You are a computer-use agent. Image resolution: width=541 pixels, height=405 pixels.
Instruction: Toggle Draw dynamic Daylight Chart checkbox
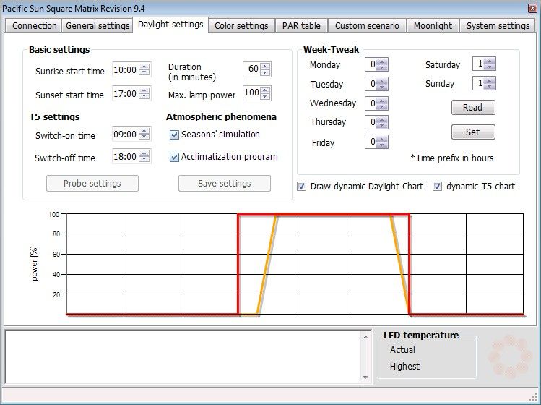coord(301,187)
